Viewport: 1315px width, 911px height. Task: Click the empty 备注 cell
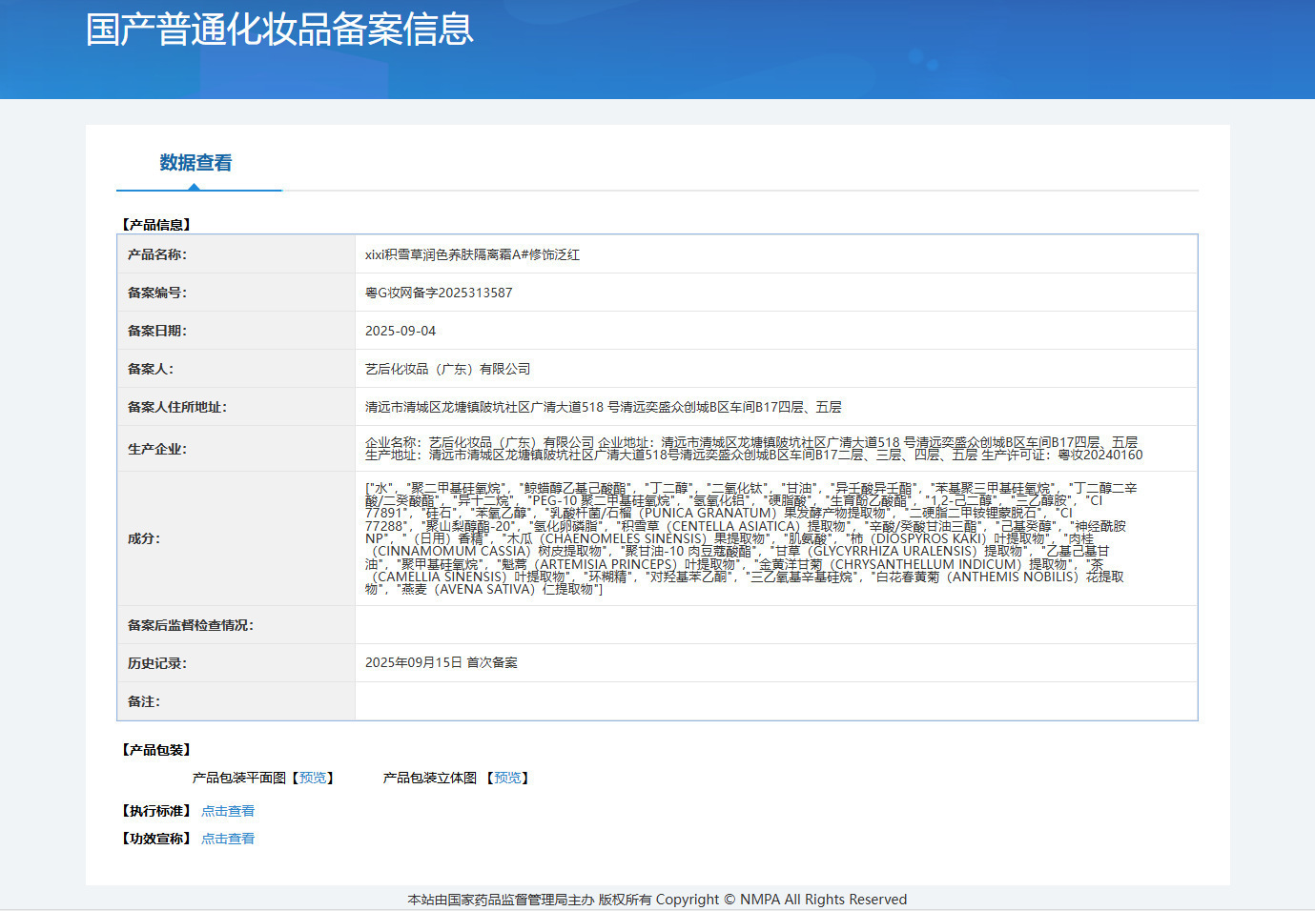point(776,701)
